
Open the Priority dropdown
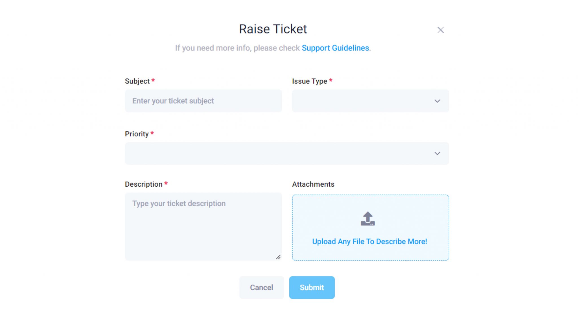pos(282,153)
